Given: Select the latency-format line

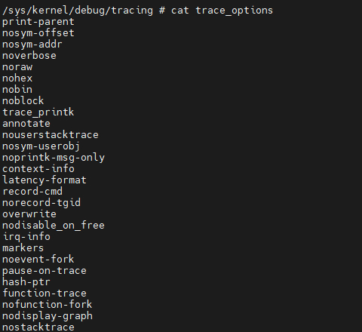Looking at the screenshot, I should 44,180.
